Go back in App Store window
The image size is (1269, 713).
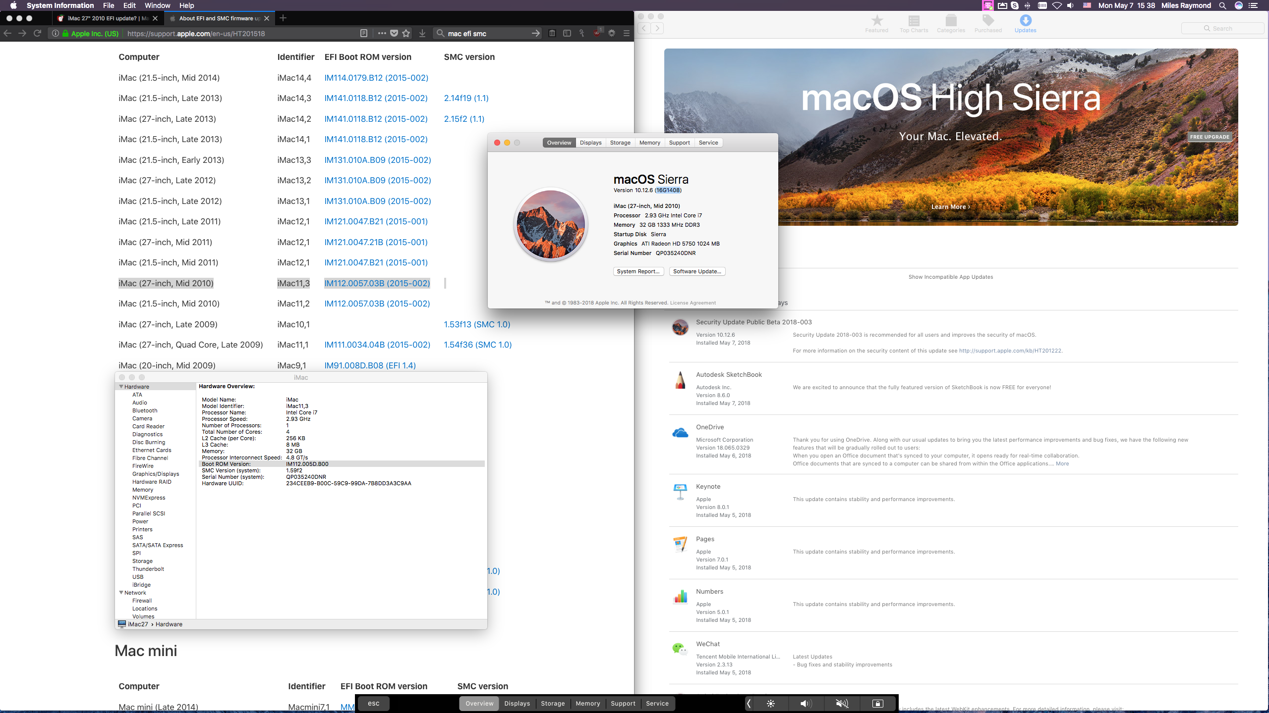644,28
